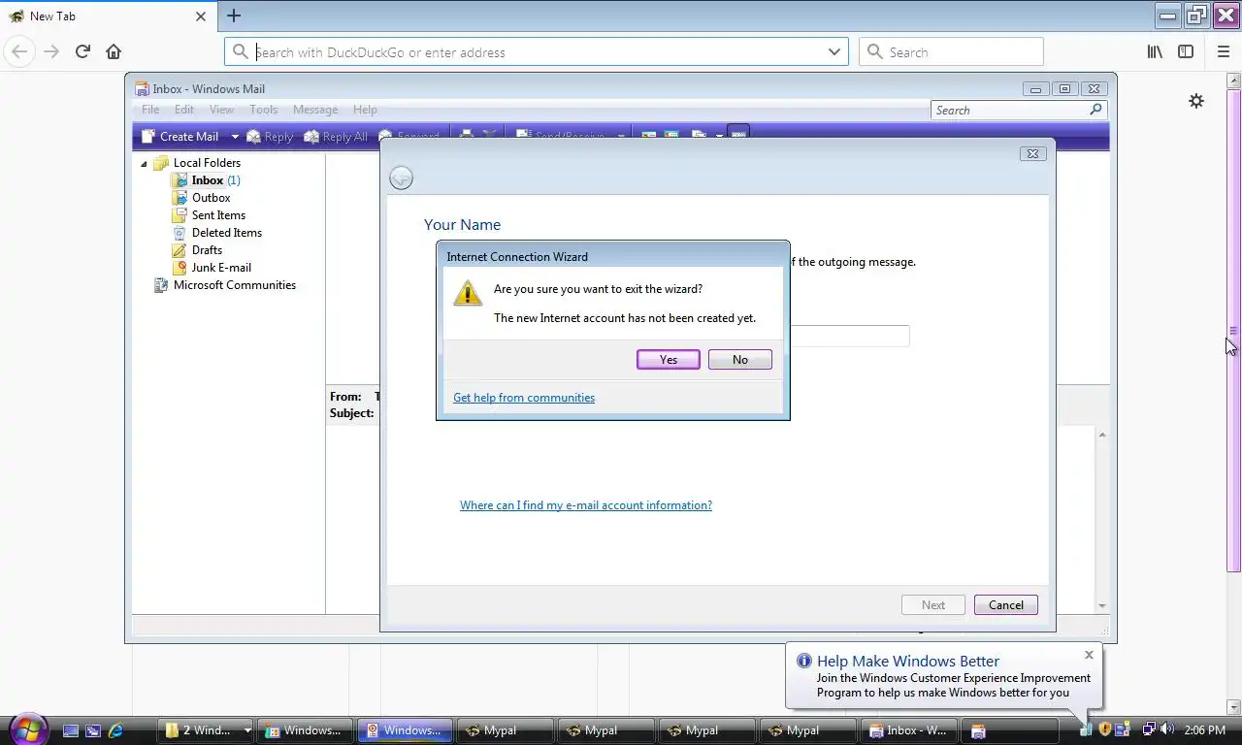Select the Inbox folder
The image size is (1242, 745).
208,180
